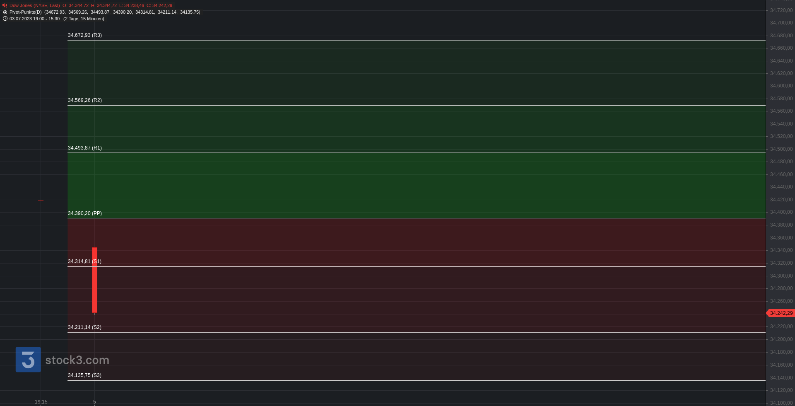Screen dimensions: 795x406
Task: Select the red 34.242,29 current price tag
Action: pos(781,313)
